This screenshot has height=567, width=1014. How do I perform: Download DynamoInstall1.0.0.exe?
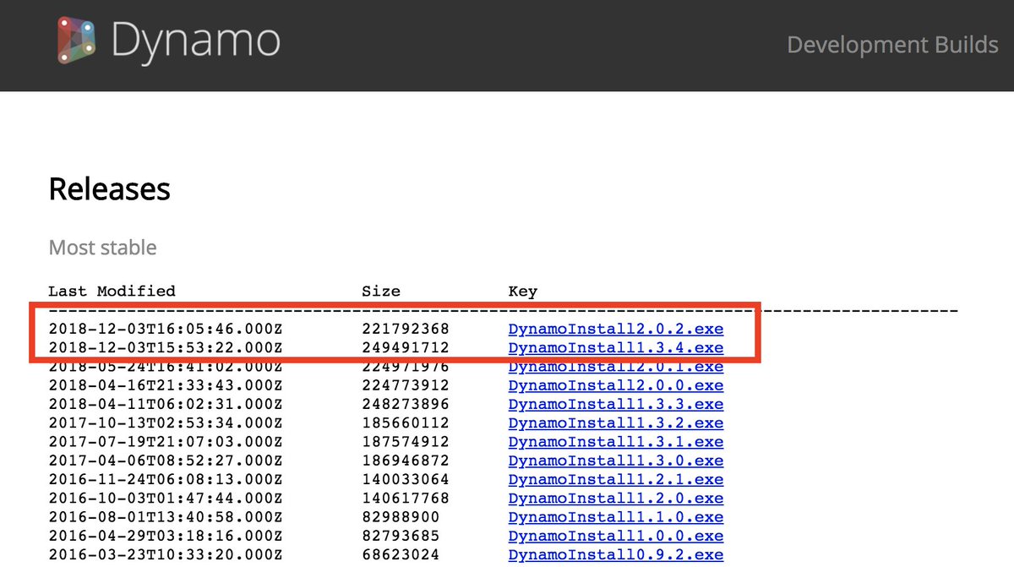pyautogui.click(x=616, y=536)
